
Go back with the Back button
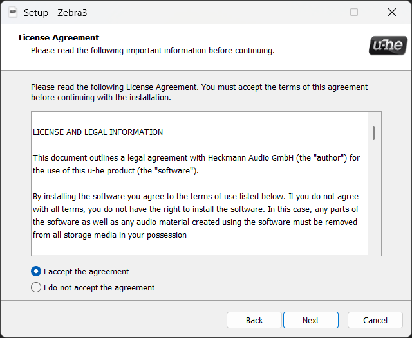[x=254, y=320]
